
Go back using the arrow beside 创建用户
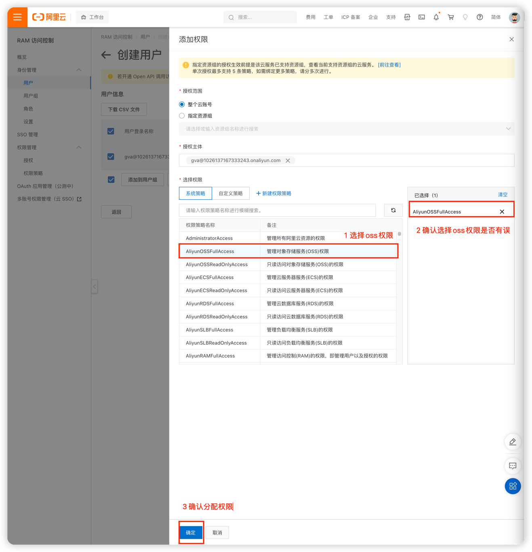point(106,55)
